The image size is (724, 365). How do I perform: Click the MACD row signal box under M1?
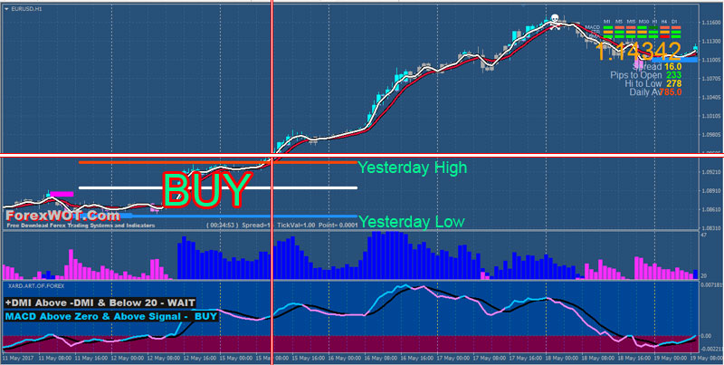click(x=608, y=27)
